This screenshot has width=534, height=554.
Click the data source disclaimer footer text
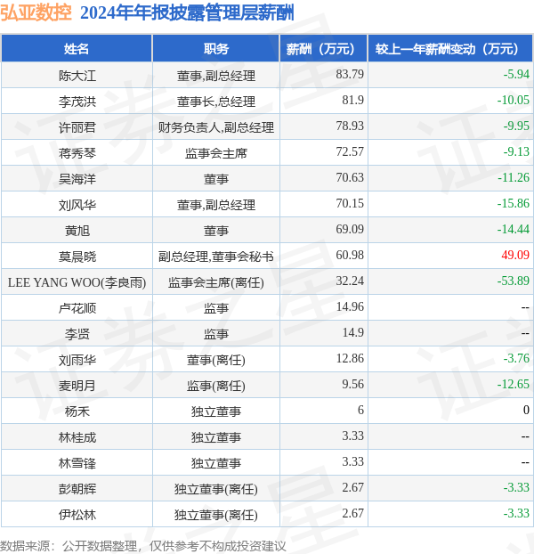click(142, 546)
